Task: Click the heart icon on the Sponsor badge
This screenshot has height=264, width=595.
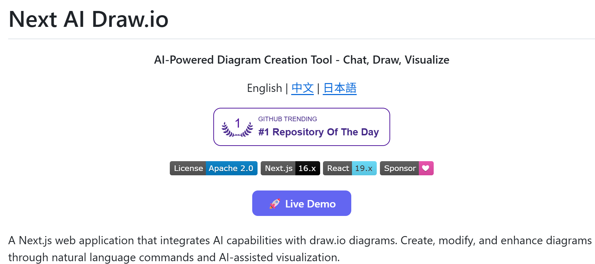Action: pyautogui.click(x=426, y=168)
